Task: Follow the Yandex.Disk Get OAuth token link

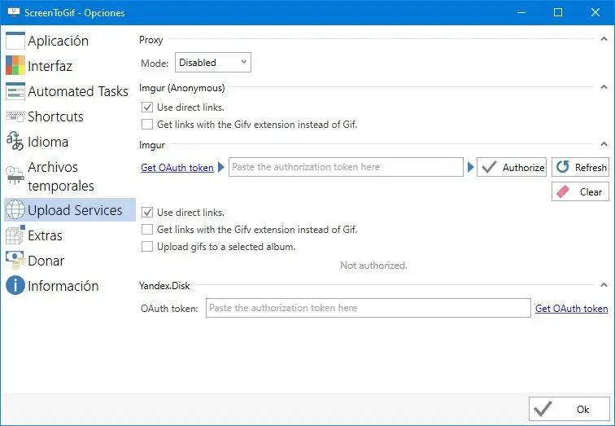Action: pyautogui.click(x=571, y=309)
